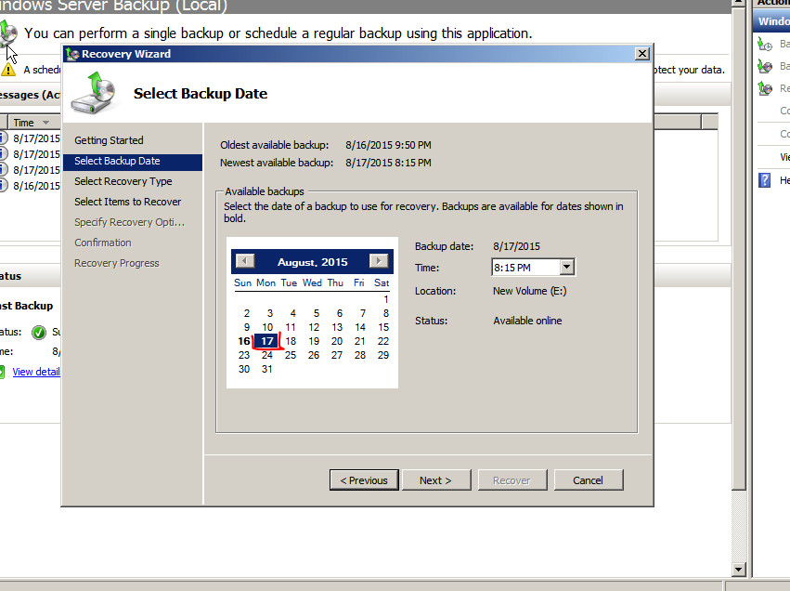Screen dimensions: 790x591
Task: Advance the calendar to the next month
Action: coord(379,261)
